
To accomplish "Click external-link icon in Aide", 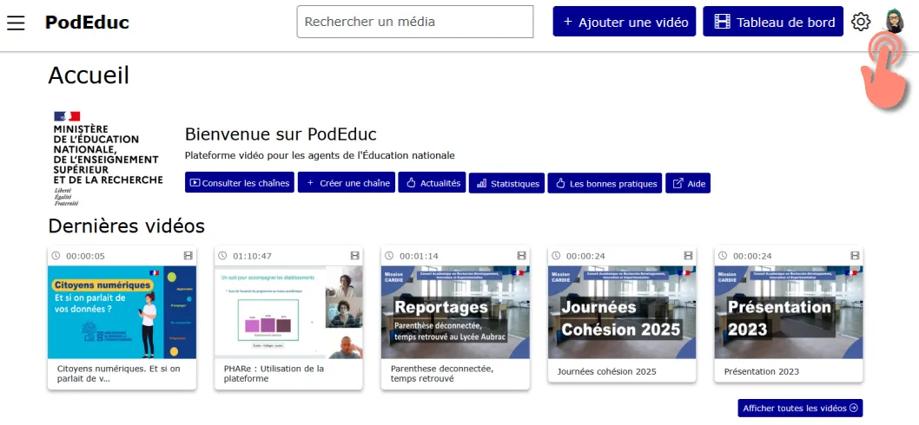I will pos(678,183).
